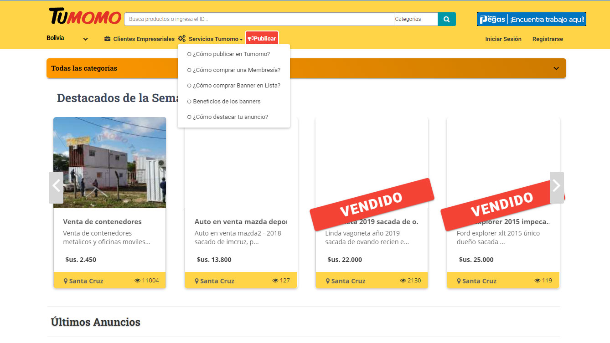Open the Categorías dropdown in search bar
610x343 pixels.
415,19
